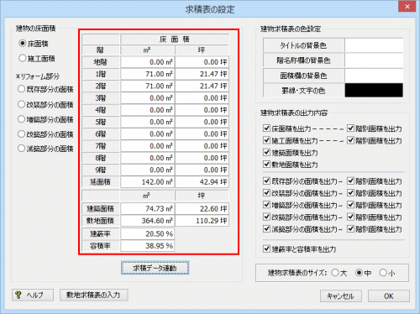Click 9階 m² area field
Image resolution: width=420 pixels, height=314 pixels.
(x=148, y=170)
